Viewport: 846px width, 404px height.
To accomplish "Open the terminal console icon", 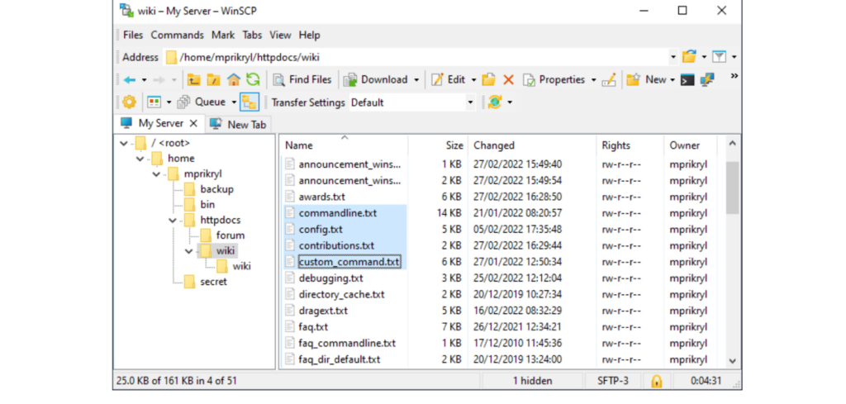I will tap(687, 80).
